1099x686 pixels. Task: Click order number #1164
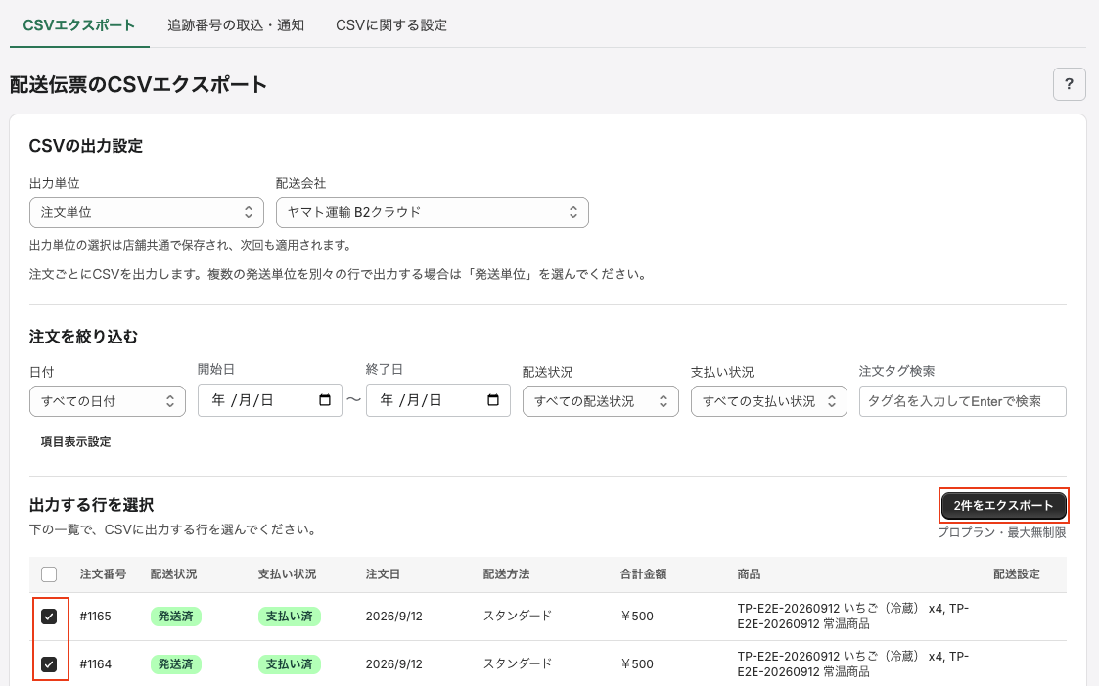95,664
